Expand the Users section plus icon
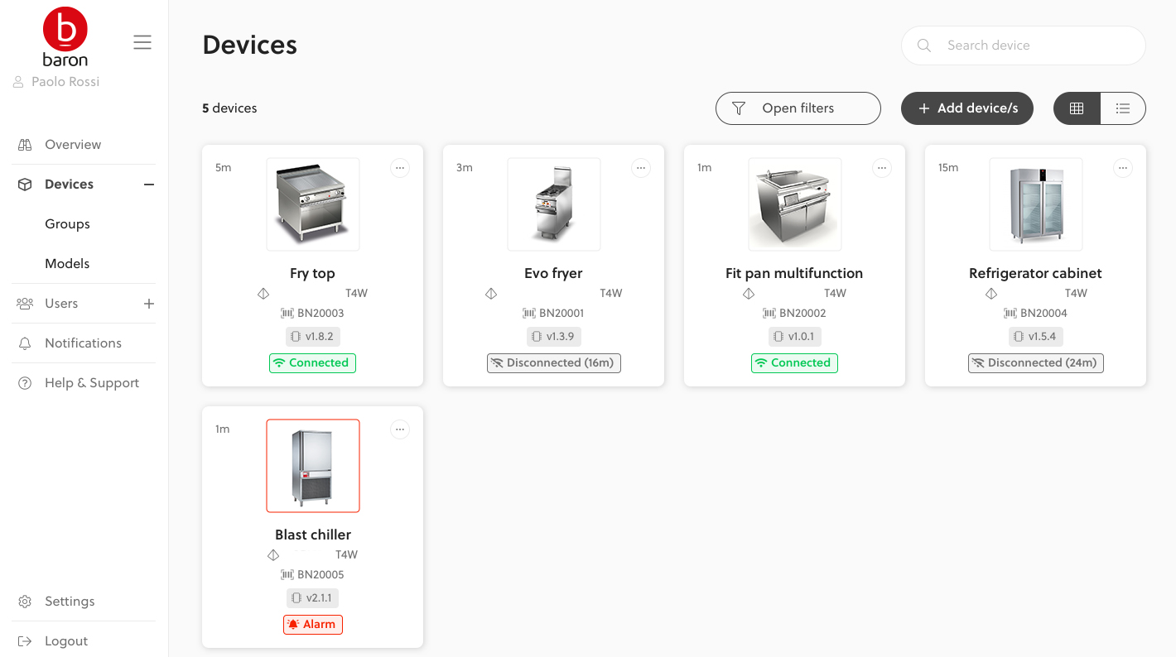Viewport: 1176px width, 657px height. click(149, 304)
